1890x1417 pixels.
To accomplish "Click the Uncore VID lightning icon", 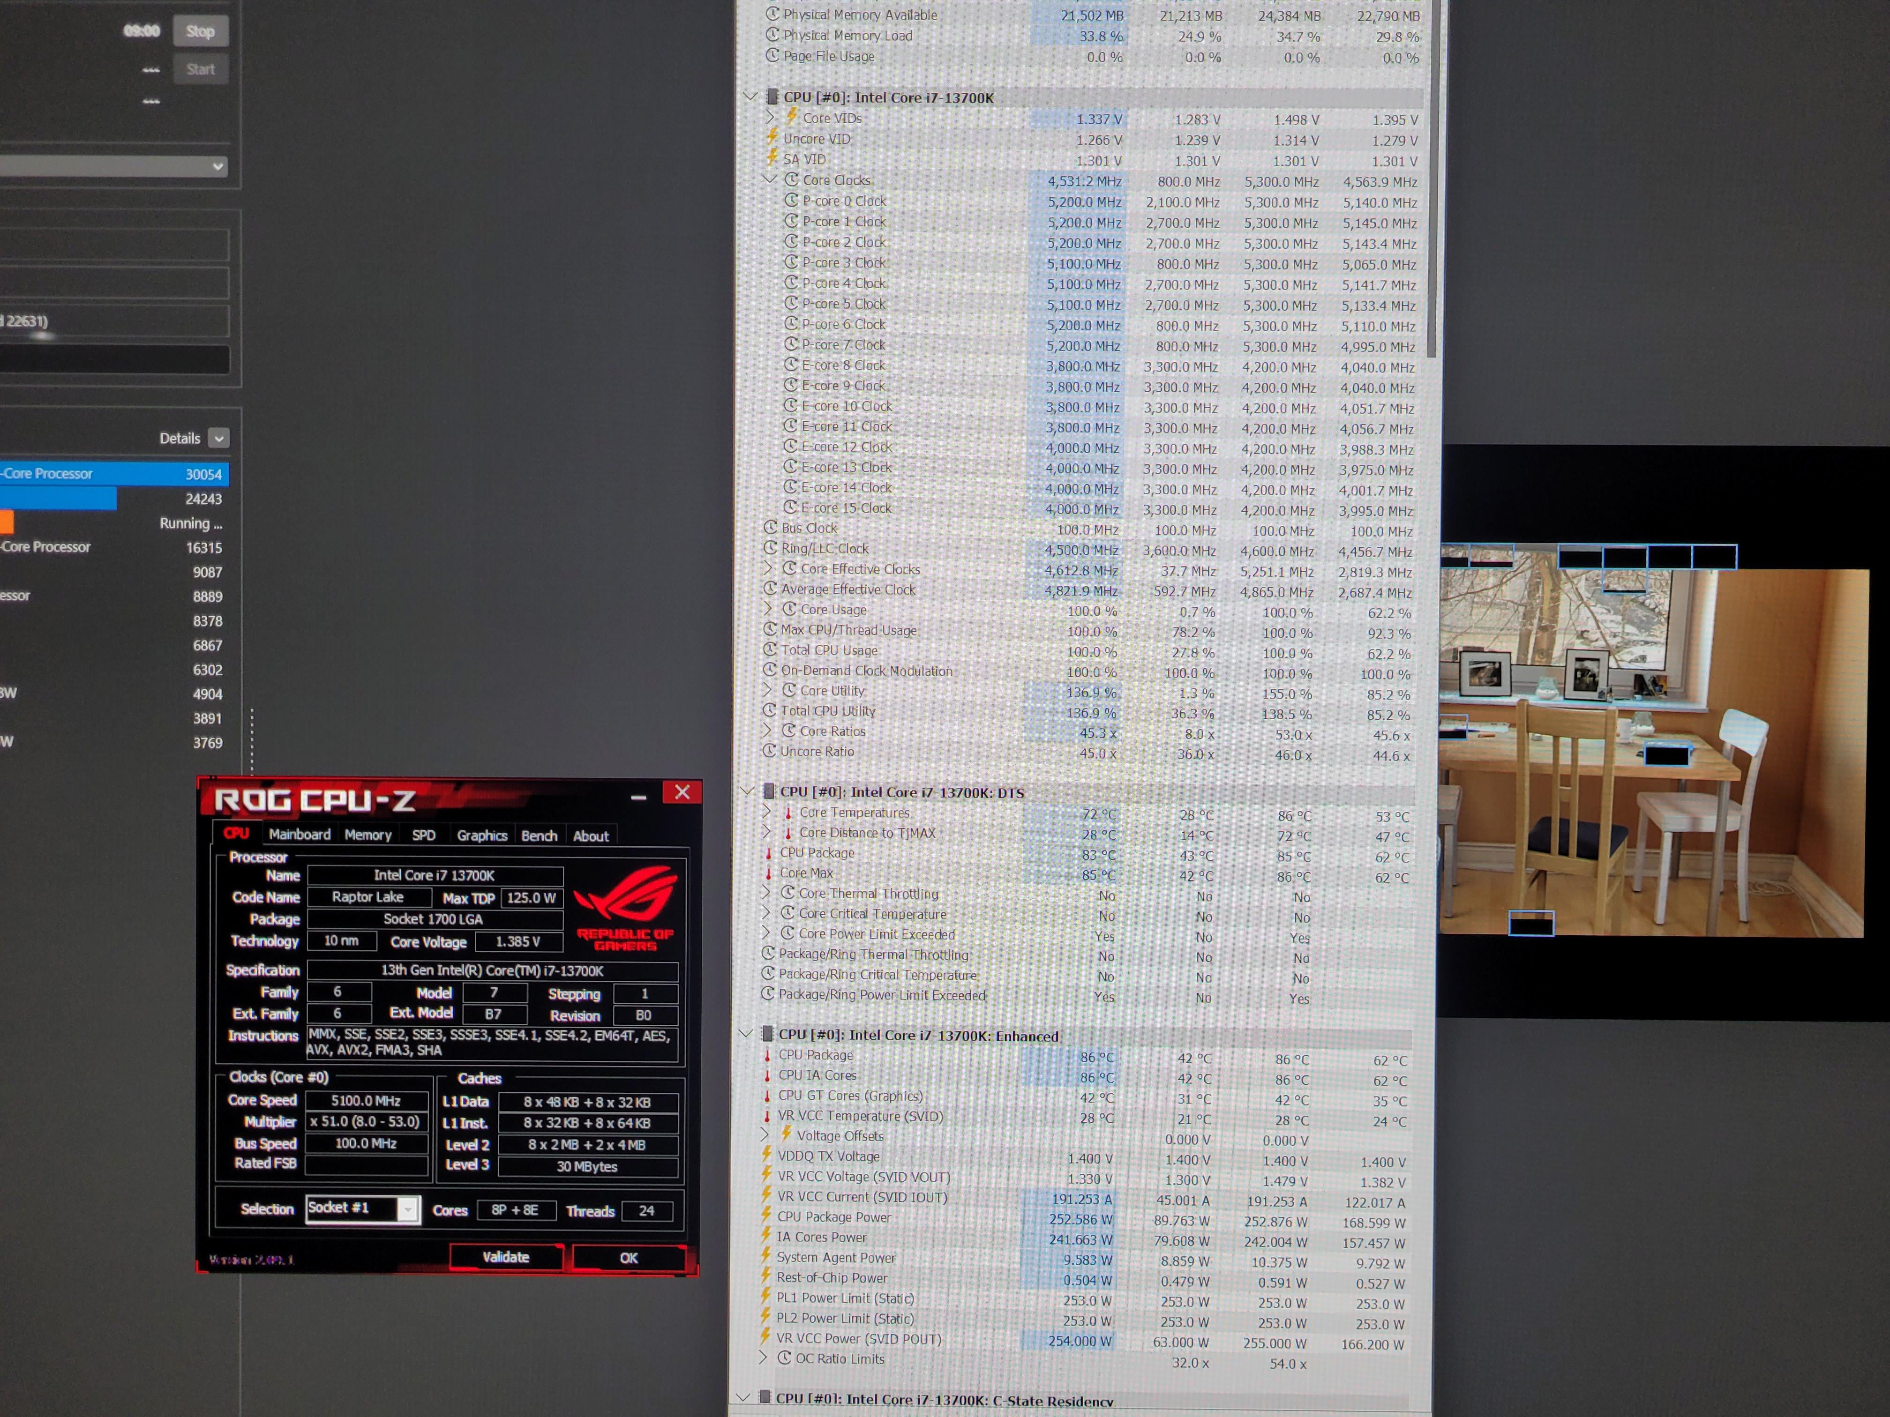I will pos(772,137).
